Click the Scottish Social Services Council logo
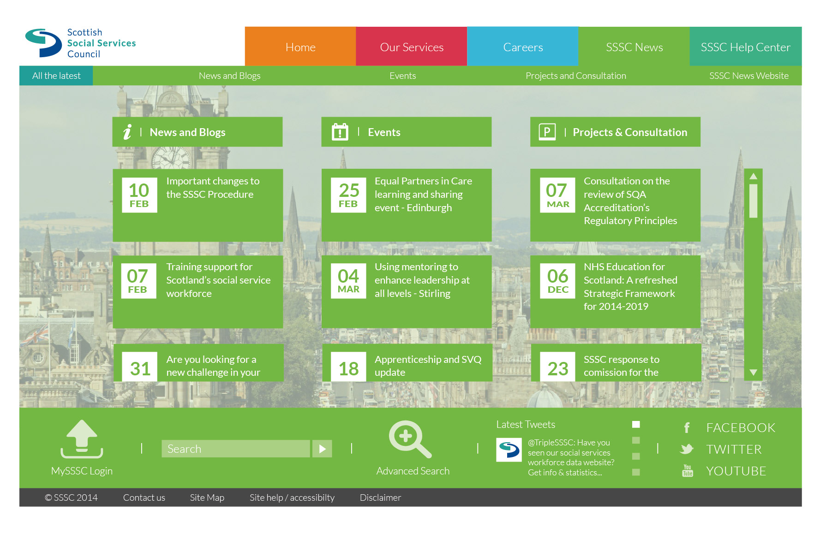The image size is (826, 533). click(x=81, y=43)
